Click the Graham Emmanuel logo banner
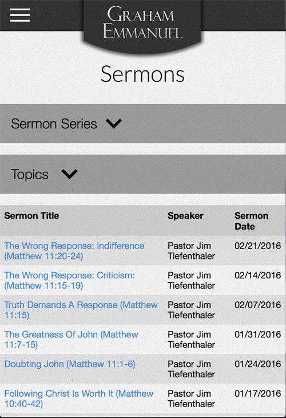Image resolution: width=286 pixels, height=418 pixels. point(142,26)
